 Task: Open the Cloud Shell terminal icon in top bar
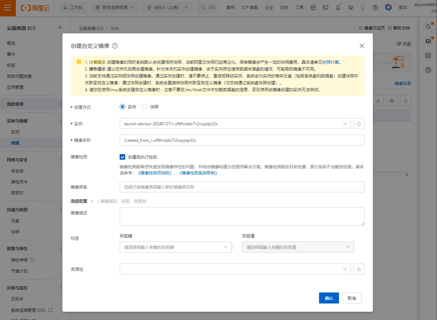coord(325,8)
